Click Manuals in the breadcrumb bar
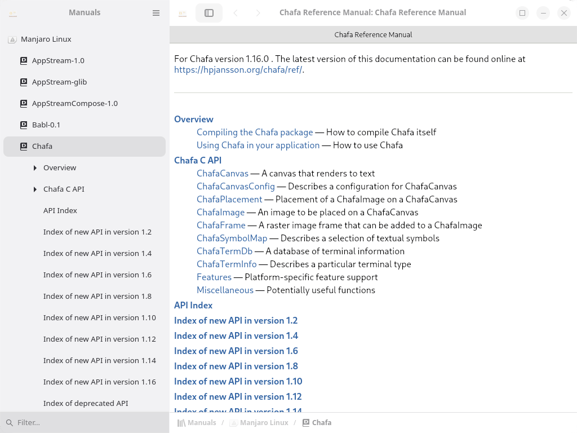 point(202,423)
